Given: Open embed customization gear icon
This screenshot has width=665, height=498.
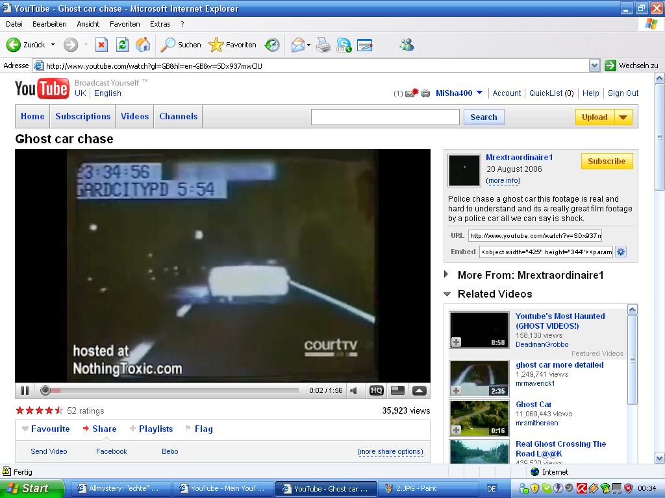Looking at the screenshot, I should point(621,252).
